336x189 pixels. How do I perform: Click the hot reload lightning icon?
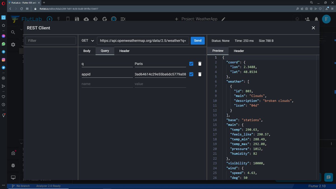tap(59, 19)
